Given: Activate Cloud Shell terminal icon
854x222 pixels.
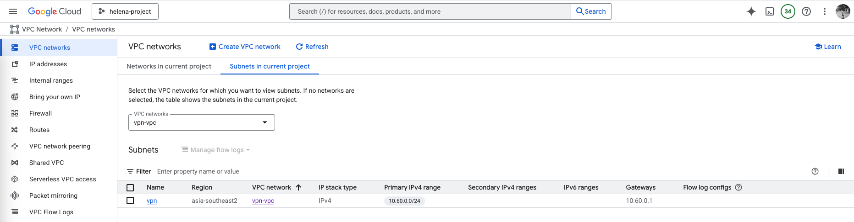Looking at the screenshot, I should [770, 11].
